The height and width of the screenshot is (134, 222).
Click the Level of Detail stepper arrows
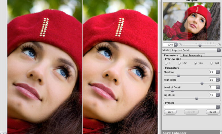point(218,87)
